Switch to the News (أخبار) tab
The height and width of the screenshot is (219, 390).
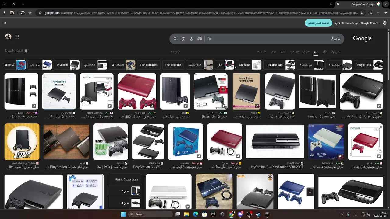point(283,52)
